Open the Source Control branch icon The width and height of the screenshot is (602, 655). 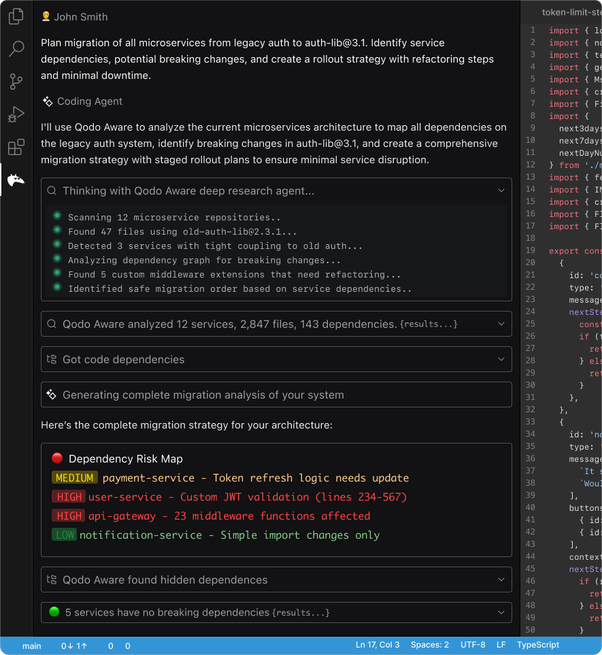16,82
